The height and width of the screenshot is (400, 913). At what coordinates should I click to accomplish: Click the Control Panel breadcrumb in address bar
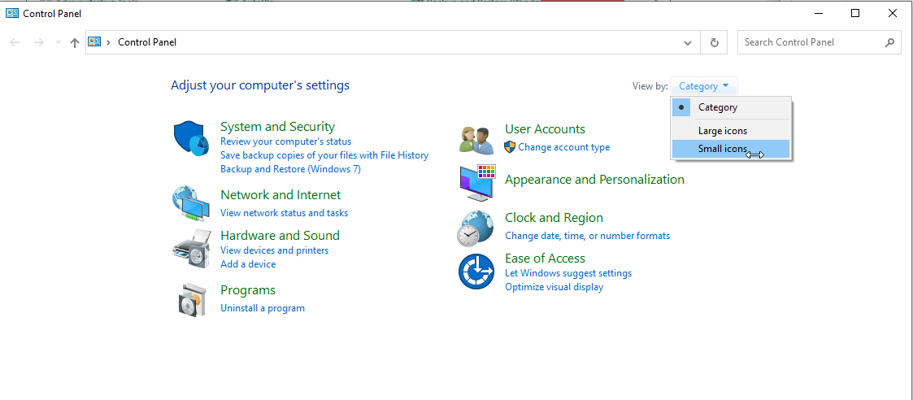tap(147, 42)
